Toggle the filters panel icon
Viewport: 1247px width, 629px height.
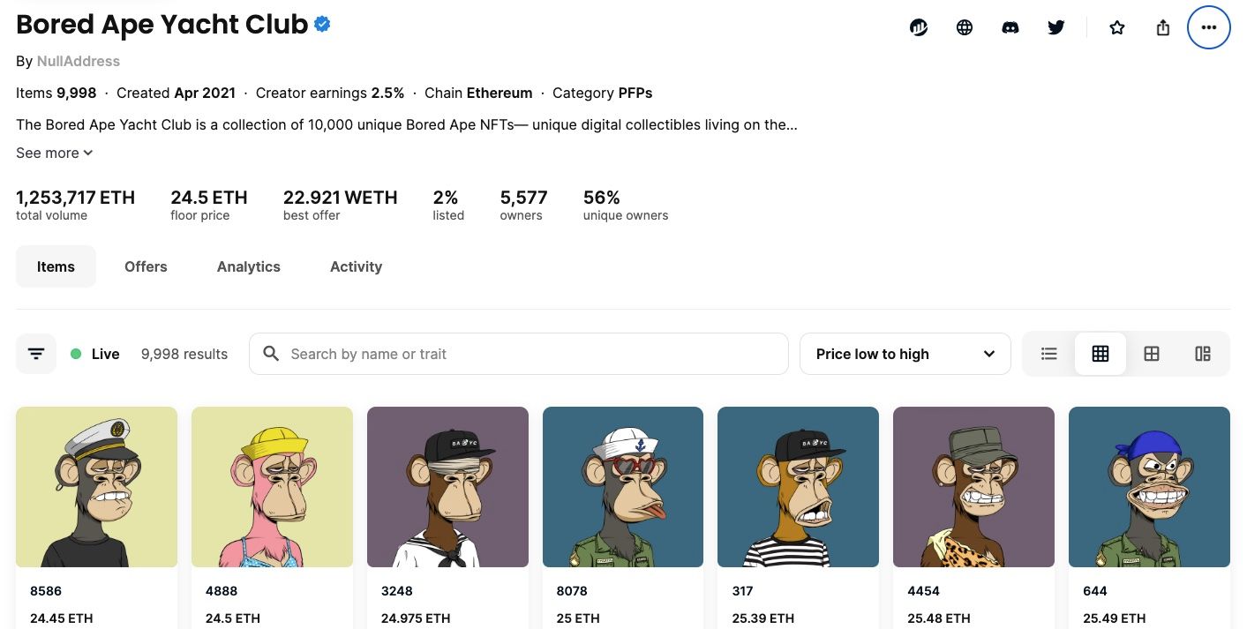click(36, 354)
